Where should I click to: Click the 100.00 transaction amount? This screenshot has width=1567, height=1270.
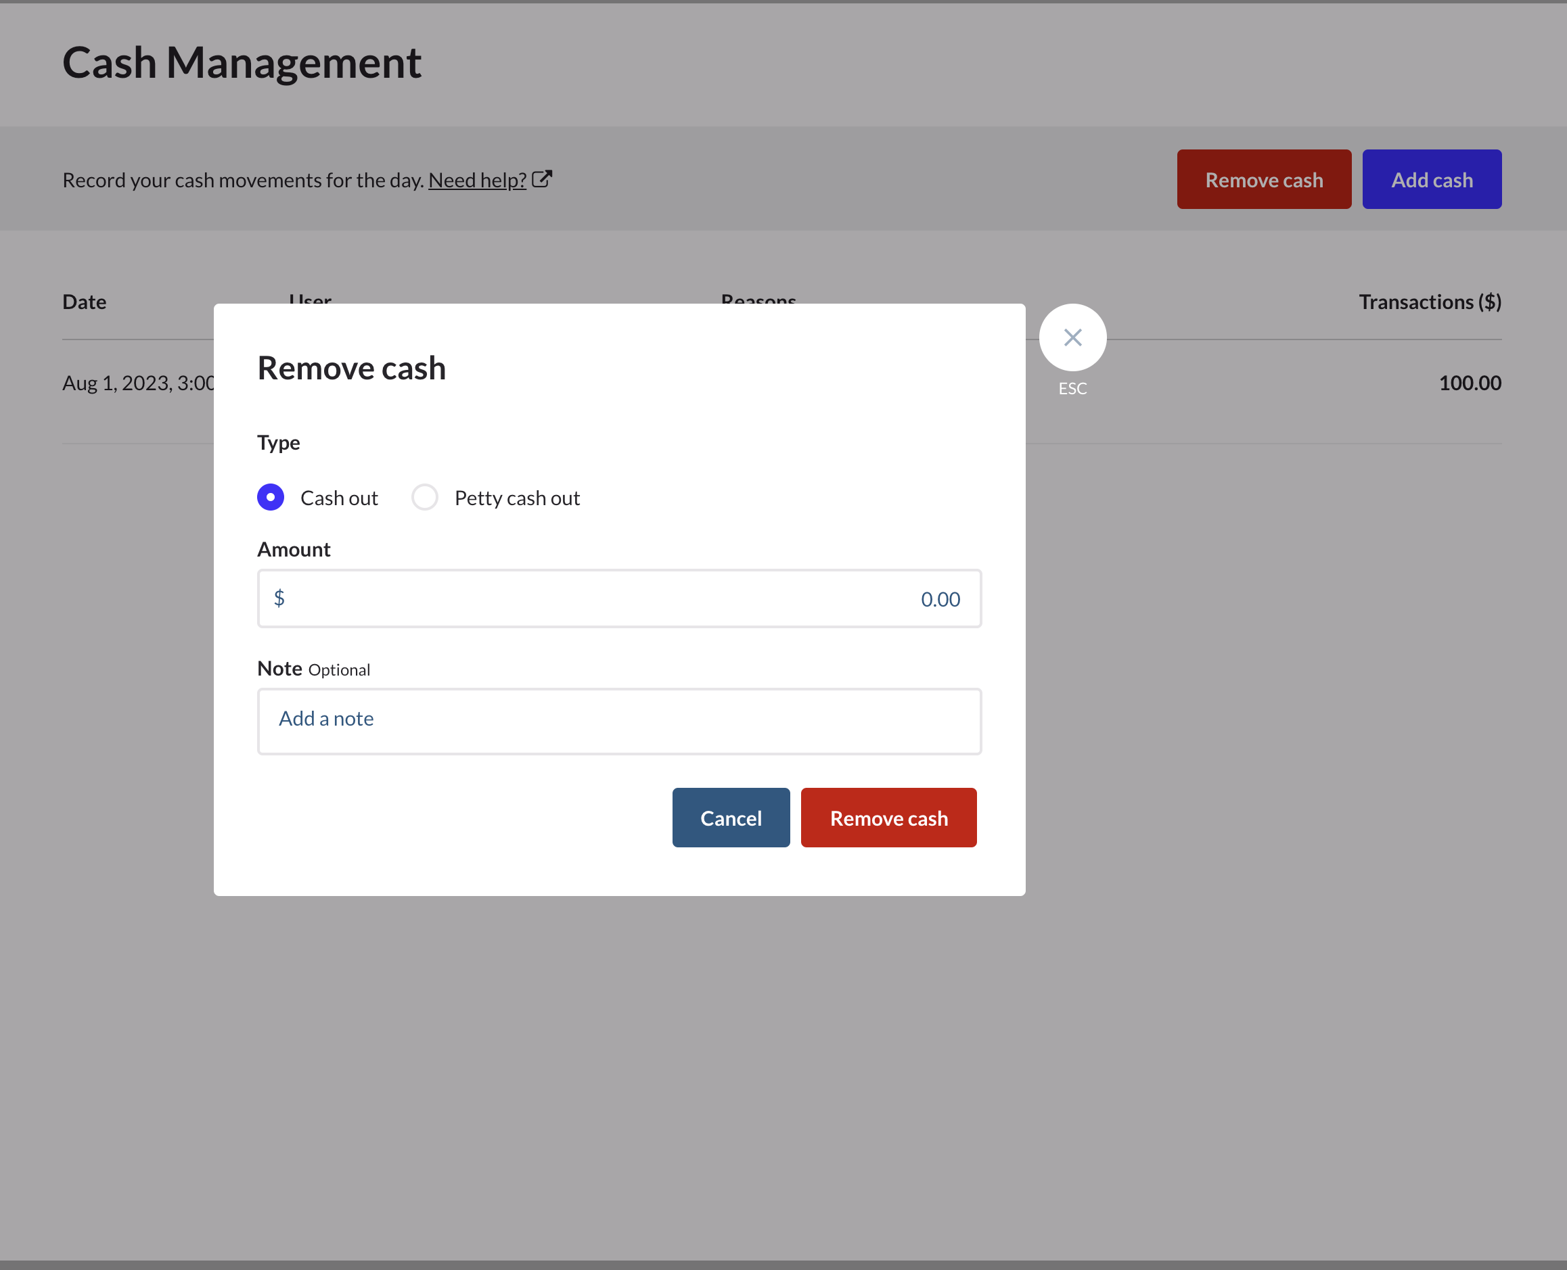click(x=1469, y=383)
